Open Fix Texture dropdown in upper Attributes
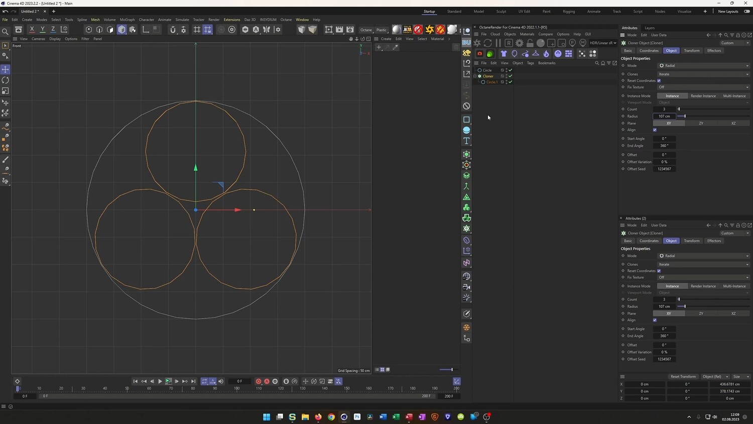Viewport: 753px width, 424px height. point(704,87)
